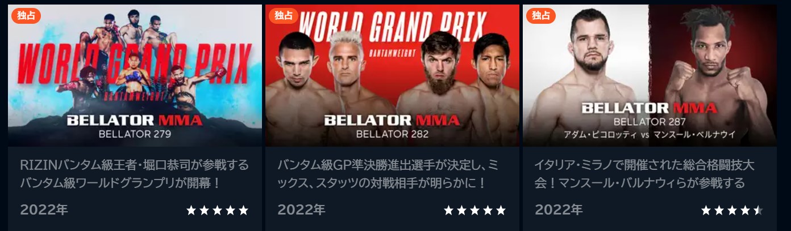Click 2022年 label under Bellator 282
Image resolution: width=791 pixels, height=231 pixels.
pyautogui.click(x=301, y=210)
